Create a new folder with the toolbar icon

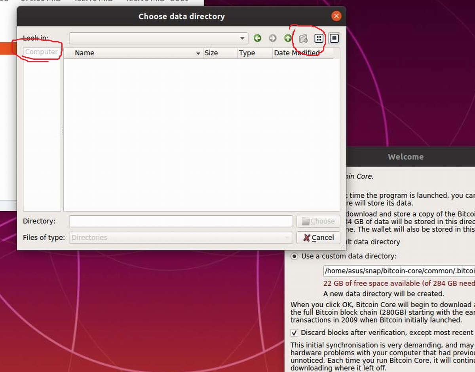pos(304,38)
